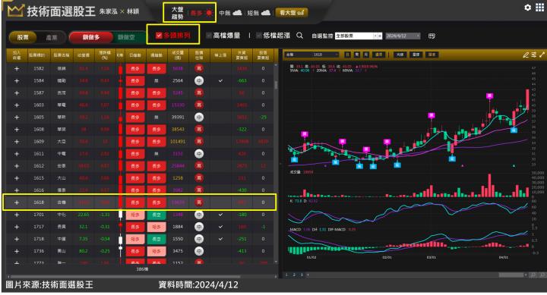This screenshot has width=547, height=295.
Task: Select the 周 period tab on chart
Action: click(357, 55)
